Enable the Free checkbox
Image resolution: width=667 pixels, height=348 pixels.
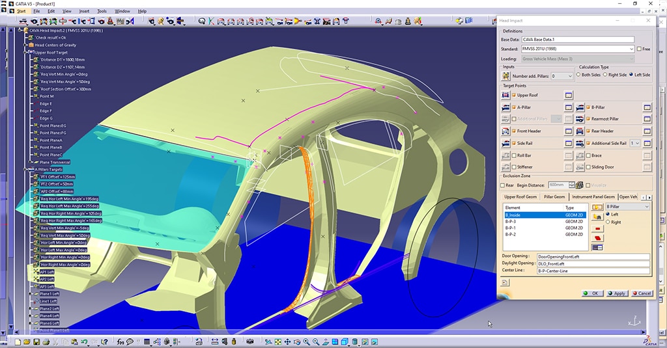(x=639, y=49)
